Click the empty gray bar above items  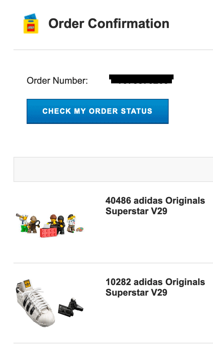113,169
